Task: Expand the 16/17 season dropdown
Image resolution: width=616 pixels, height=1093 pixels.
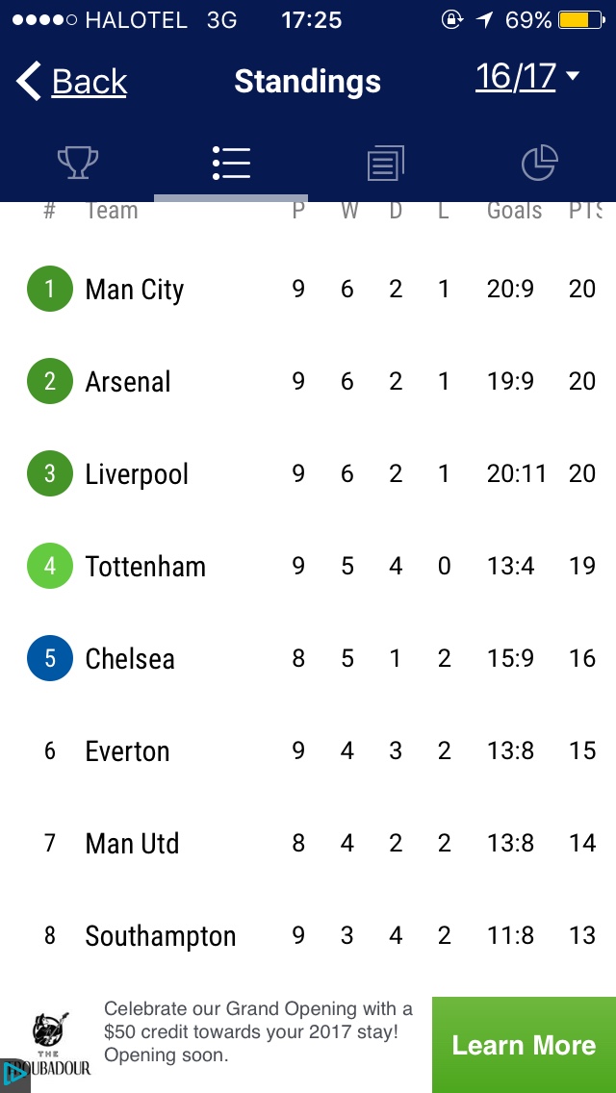Action: [527, 77]
